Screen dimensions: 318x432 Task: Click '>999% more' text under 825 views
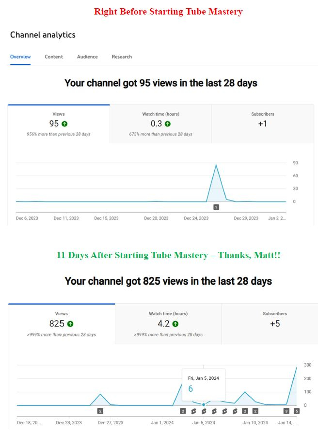coord(62,335)
